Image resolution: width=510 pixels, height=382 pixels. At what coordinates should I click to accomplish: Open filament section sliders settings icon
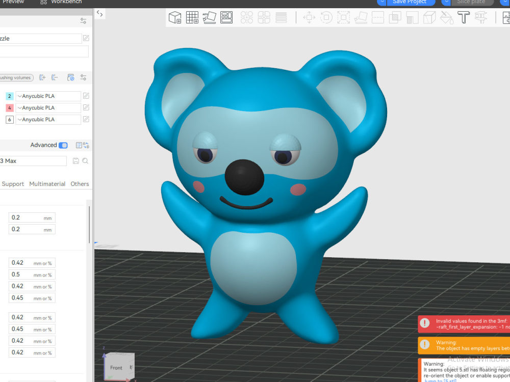(83, 77)
